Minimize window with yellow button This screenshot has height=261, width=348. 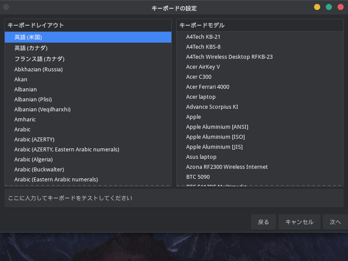point(317,7)
